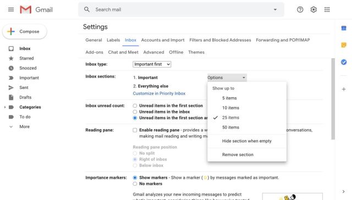
Task: Open the Themes tab
Action: click(x=196, y=52)
